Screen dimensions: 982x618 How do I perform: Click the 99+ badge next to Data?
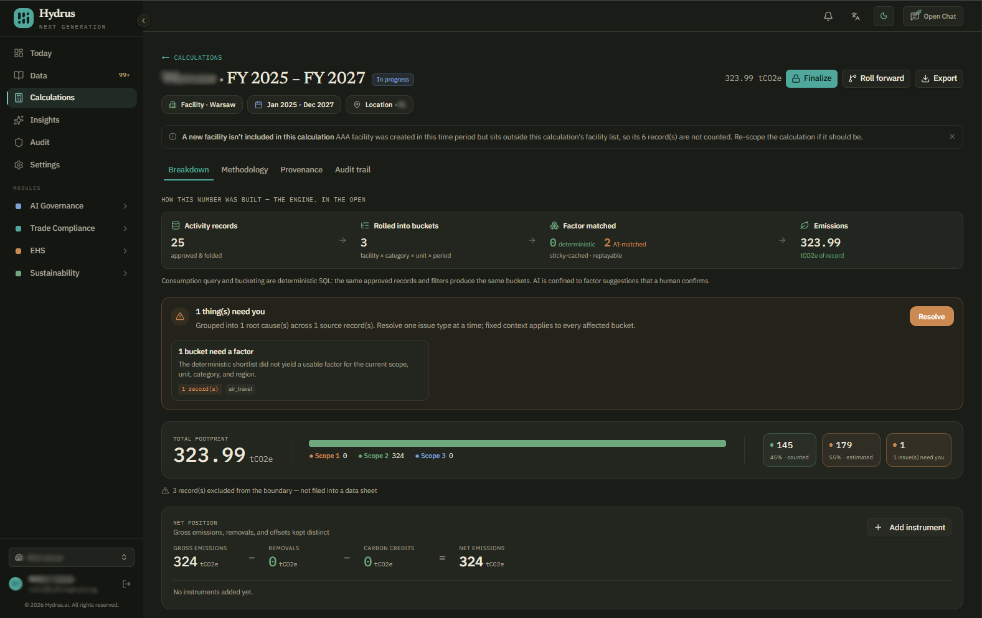125,75
